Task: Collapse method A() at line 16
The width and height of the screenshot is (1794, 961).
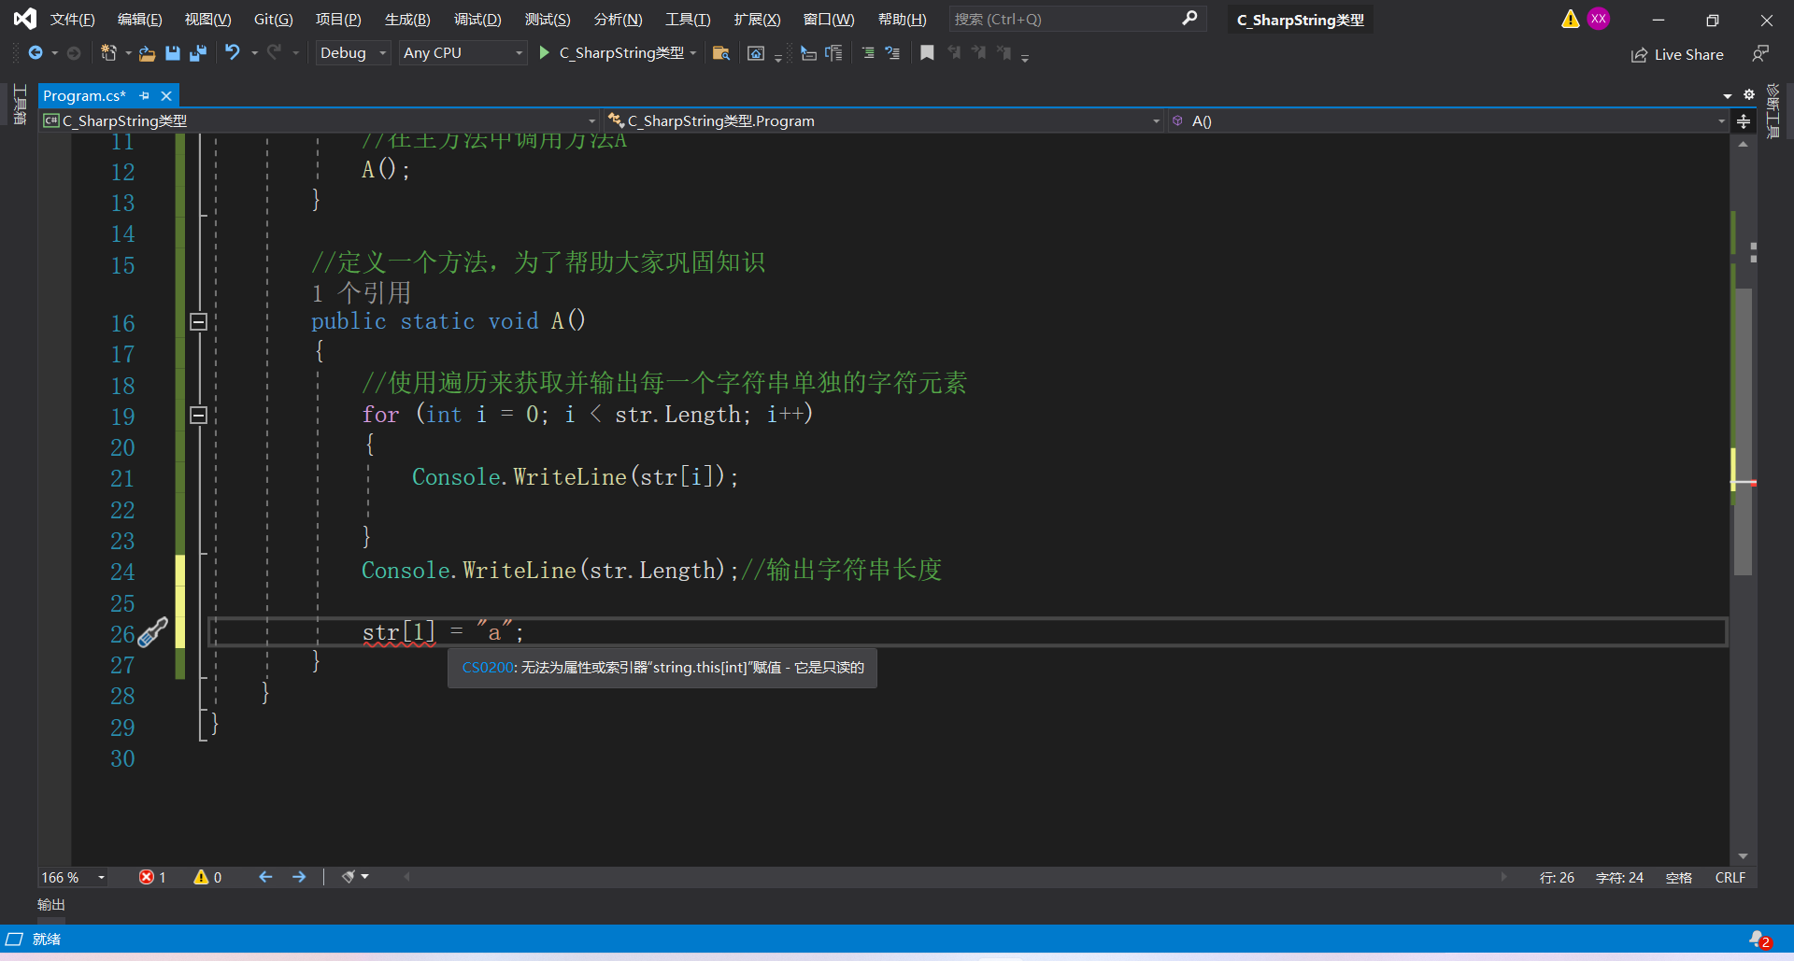Action: pyautogui.click(x=198, y=322)
